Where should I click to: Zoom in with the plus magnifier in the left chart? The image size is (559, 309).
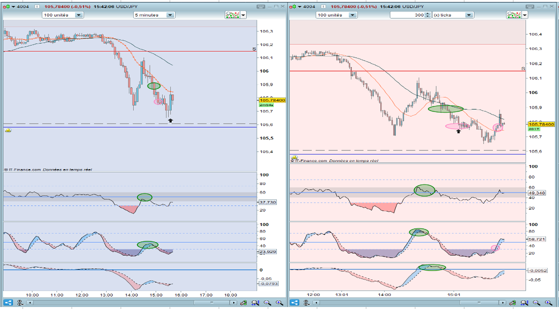click(x=279, y=302)
